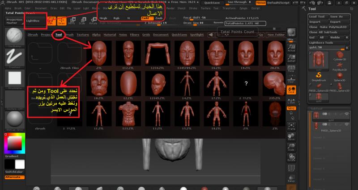The height and width of the screenshot is (190, 358).
Task: Open the Tool tab in LightBox
Action: click(59, 34)
